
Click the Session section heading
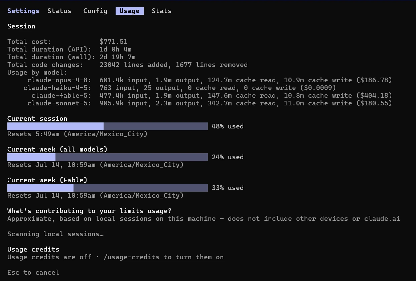click(x=21, y=26)
